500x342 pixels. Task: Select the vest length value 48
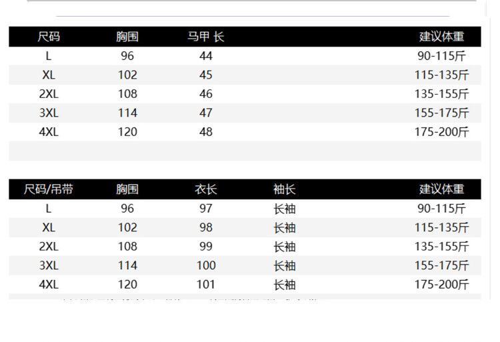pos(205,132)
